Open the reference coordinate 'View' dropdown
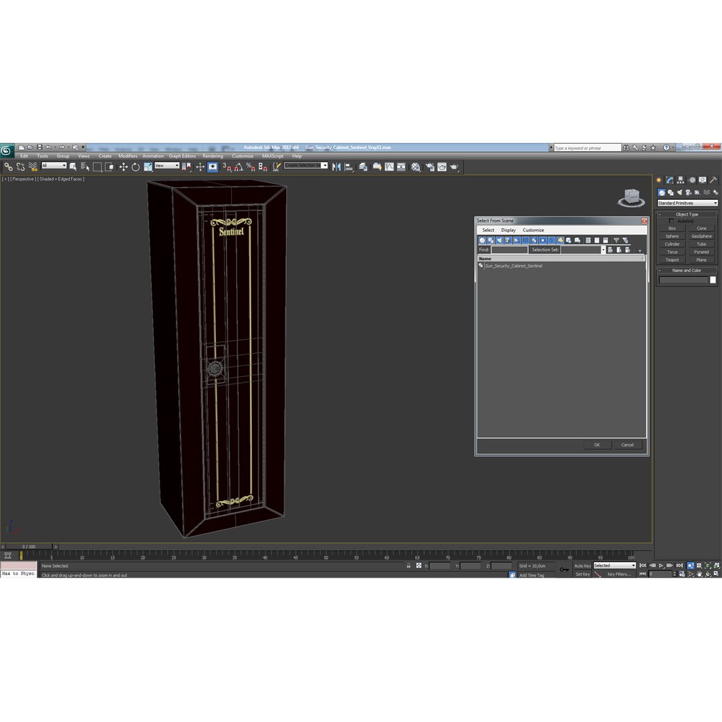 [x=167, y=166]
